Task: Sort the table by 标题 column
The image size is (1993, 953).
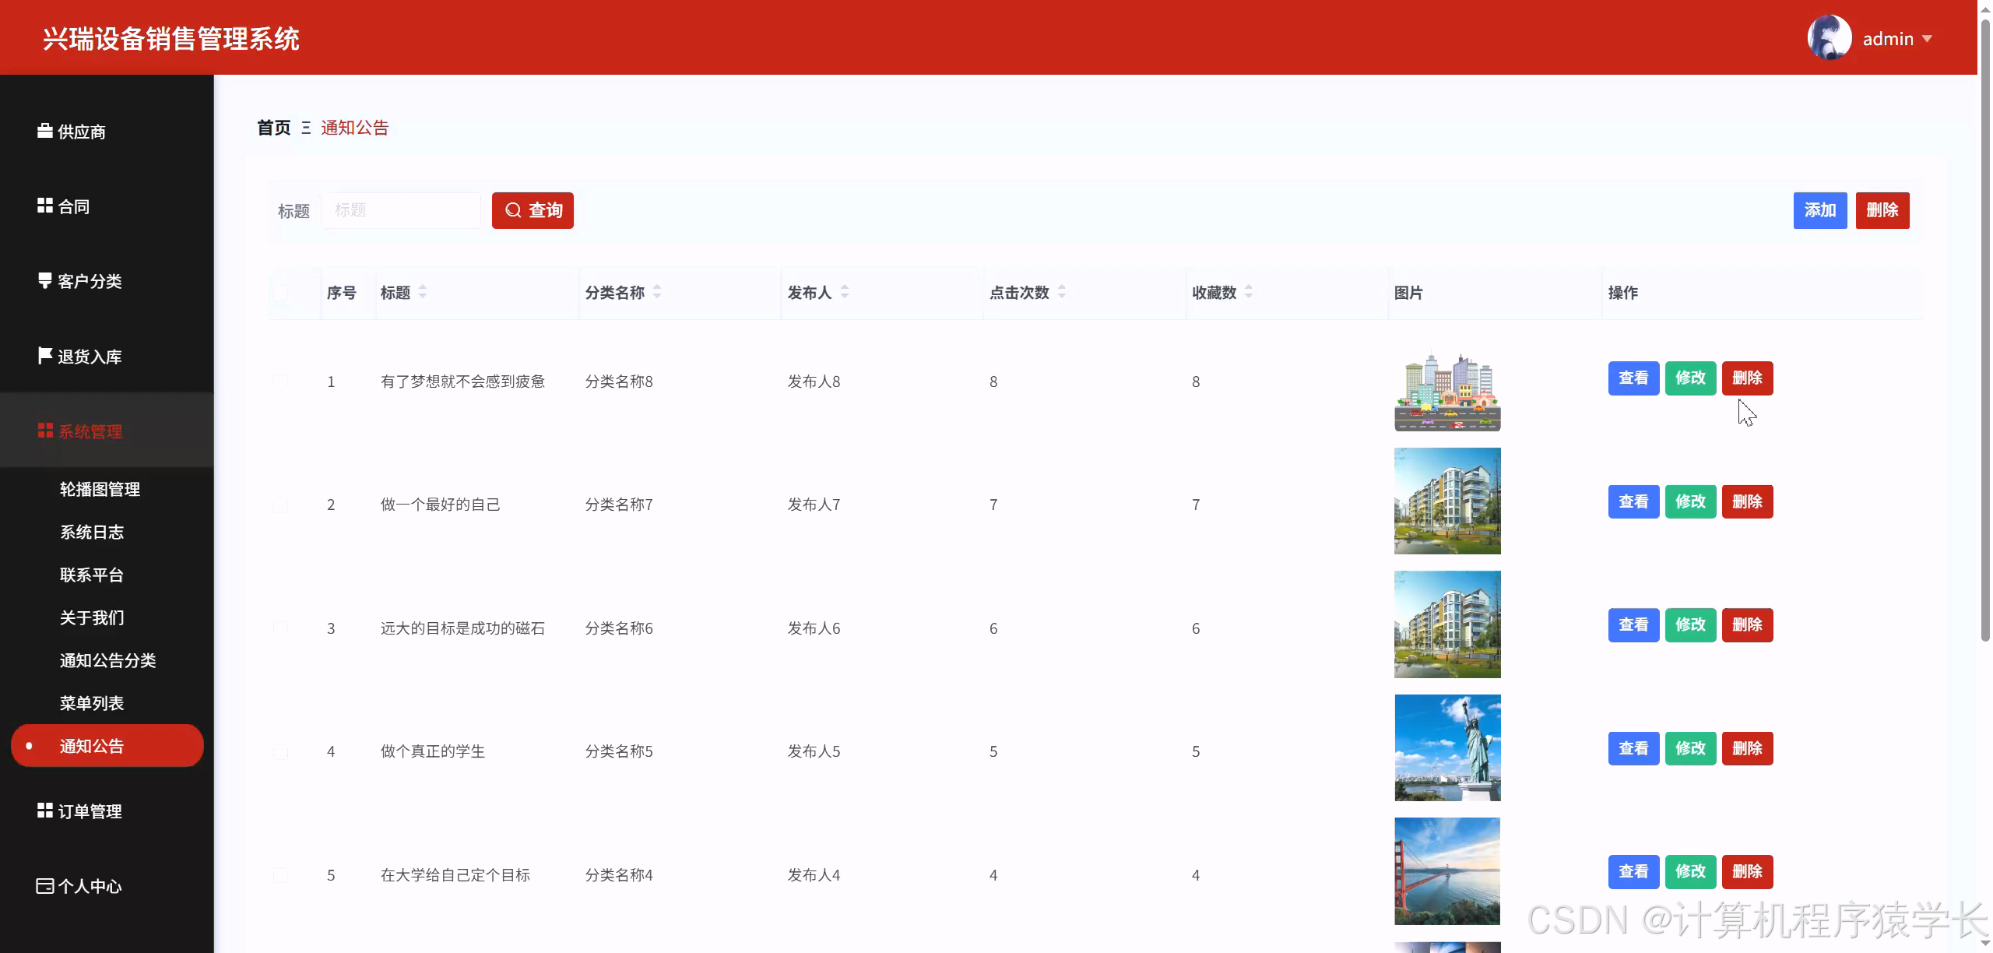Action: (423, 292)
